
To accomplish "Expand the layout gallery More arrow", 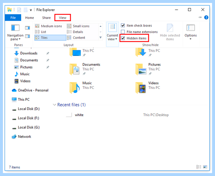I will coord(100,37).
